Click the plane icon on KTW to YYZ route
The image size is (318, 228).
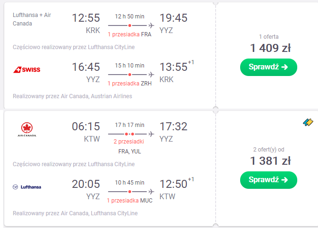(151, 134)
